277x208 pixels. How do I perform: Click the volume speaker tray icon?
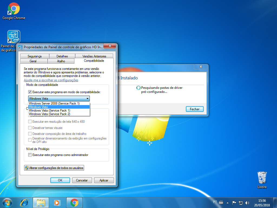pos(247,203)
